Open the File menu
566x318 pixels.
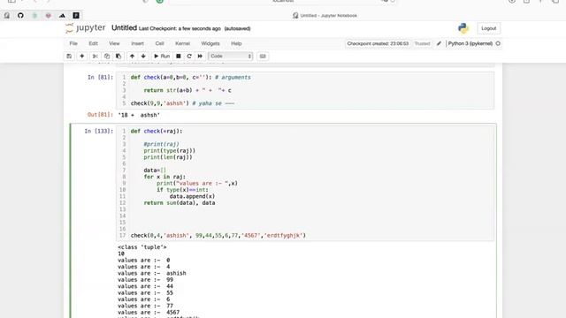[x=73, y=43]
